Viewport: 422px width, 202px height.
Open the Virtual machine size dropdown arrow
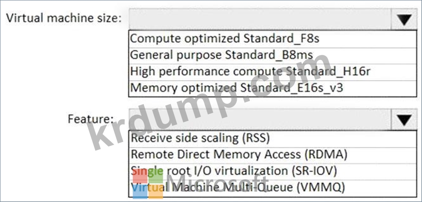coord(404,20)
